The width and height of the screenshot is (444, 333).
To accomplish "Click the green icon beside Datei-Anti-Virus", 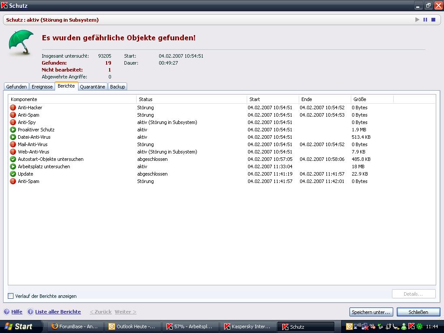I will [13, 137].
